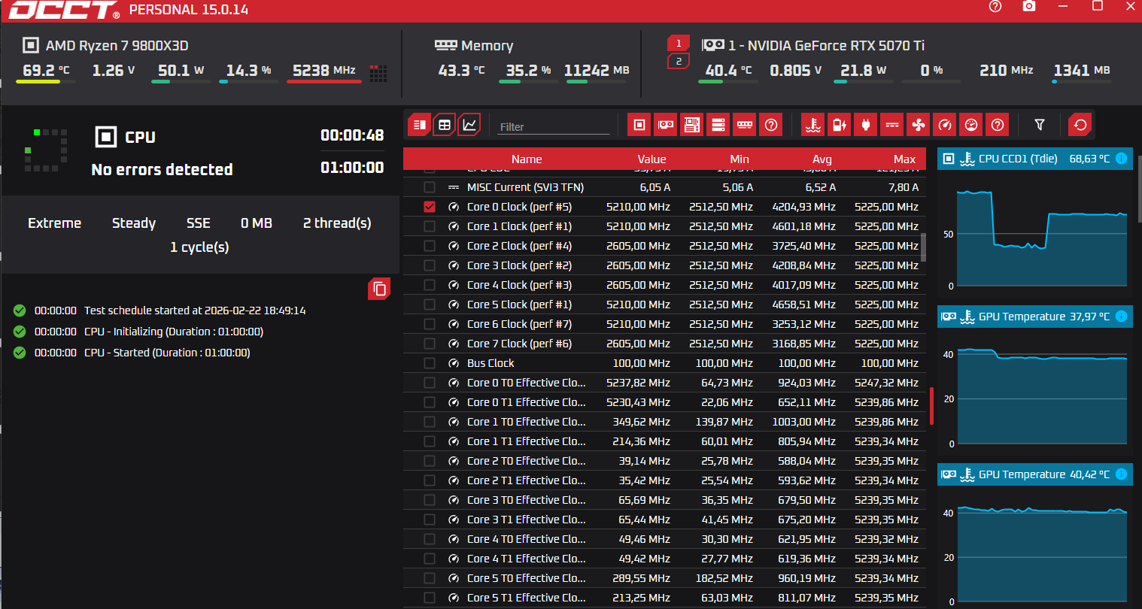Check the MISC Current (SVI3 TFN) checkbox

(x=430, y=187)
